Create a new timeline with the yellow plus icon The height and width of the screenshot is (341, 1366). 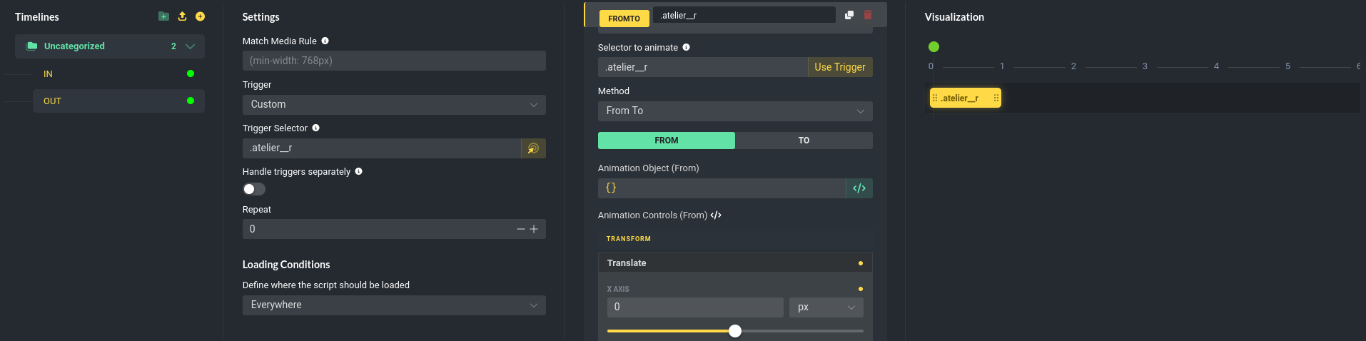tap(201, 16)
